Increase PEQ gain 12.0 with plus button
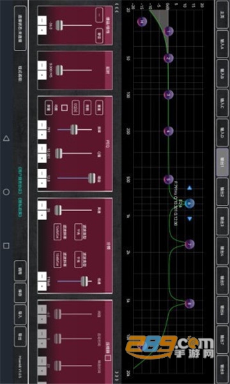Image resolution: width=230 pixels, height=384 pixels. [x=42, y=183]
